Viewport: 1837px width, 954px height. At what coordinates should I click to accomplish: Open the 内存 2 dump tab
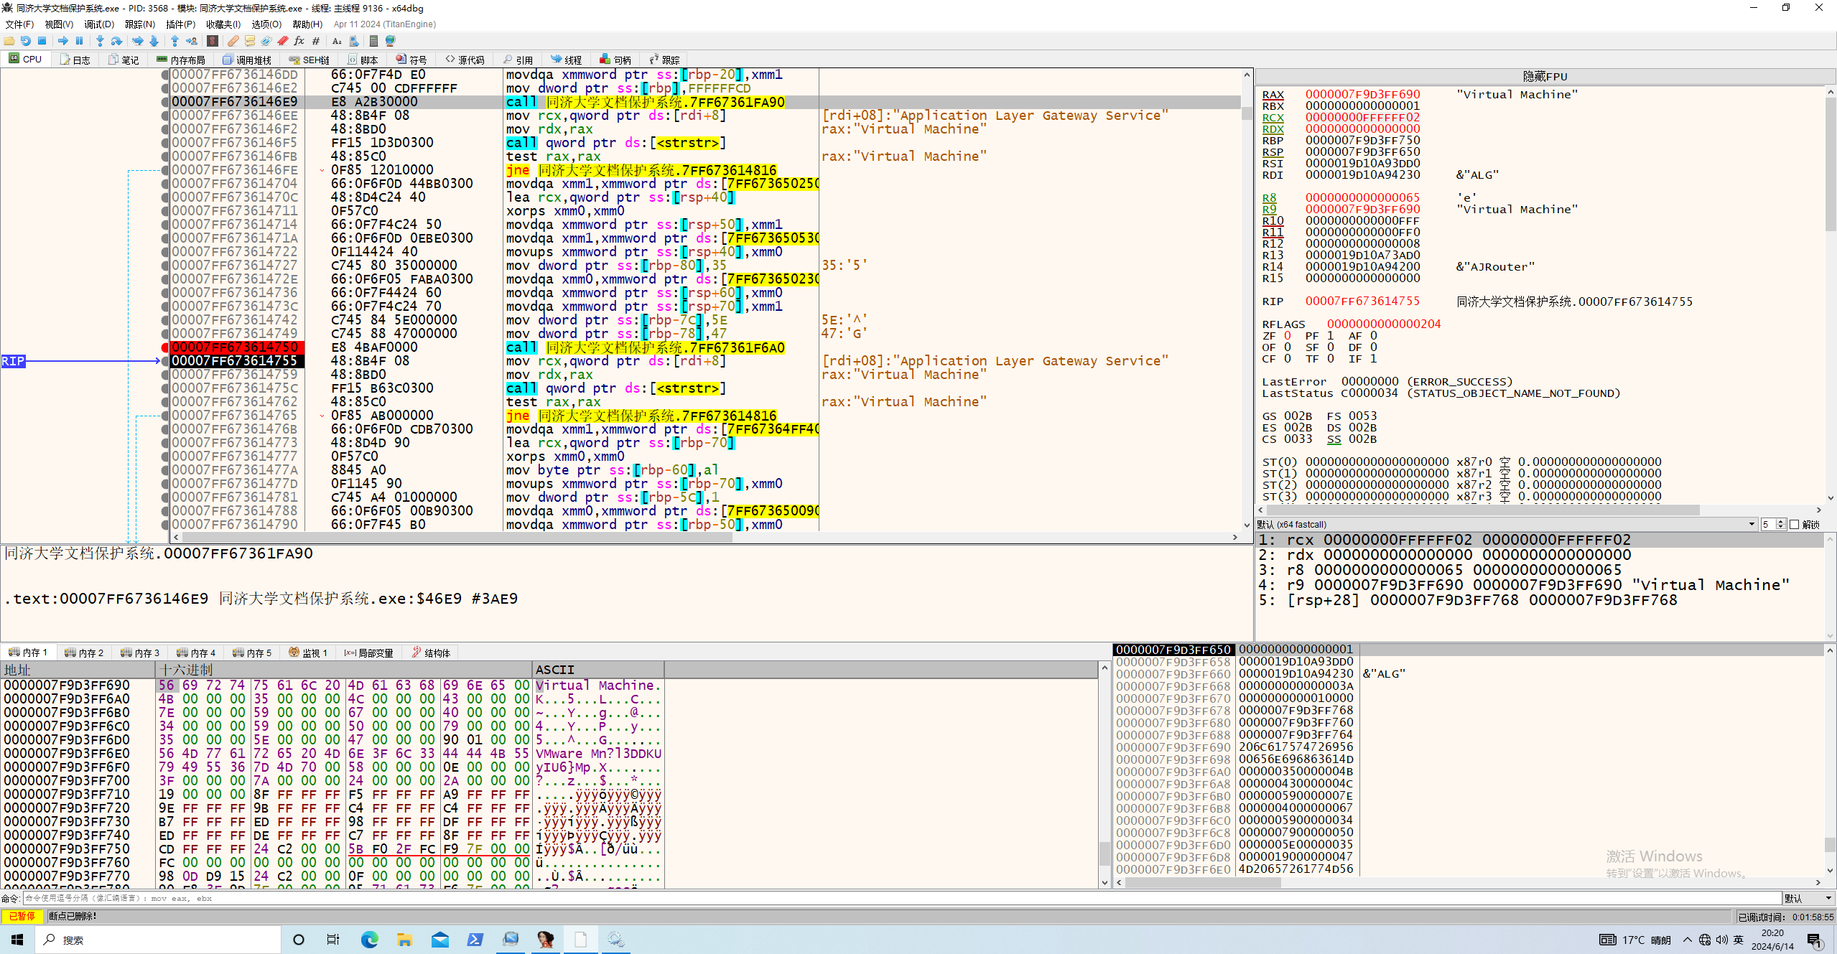pyautogui.click(x=85, y=653)
